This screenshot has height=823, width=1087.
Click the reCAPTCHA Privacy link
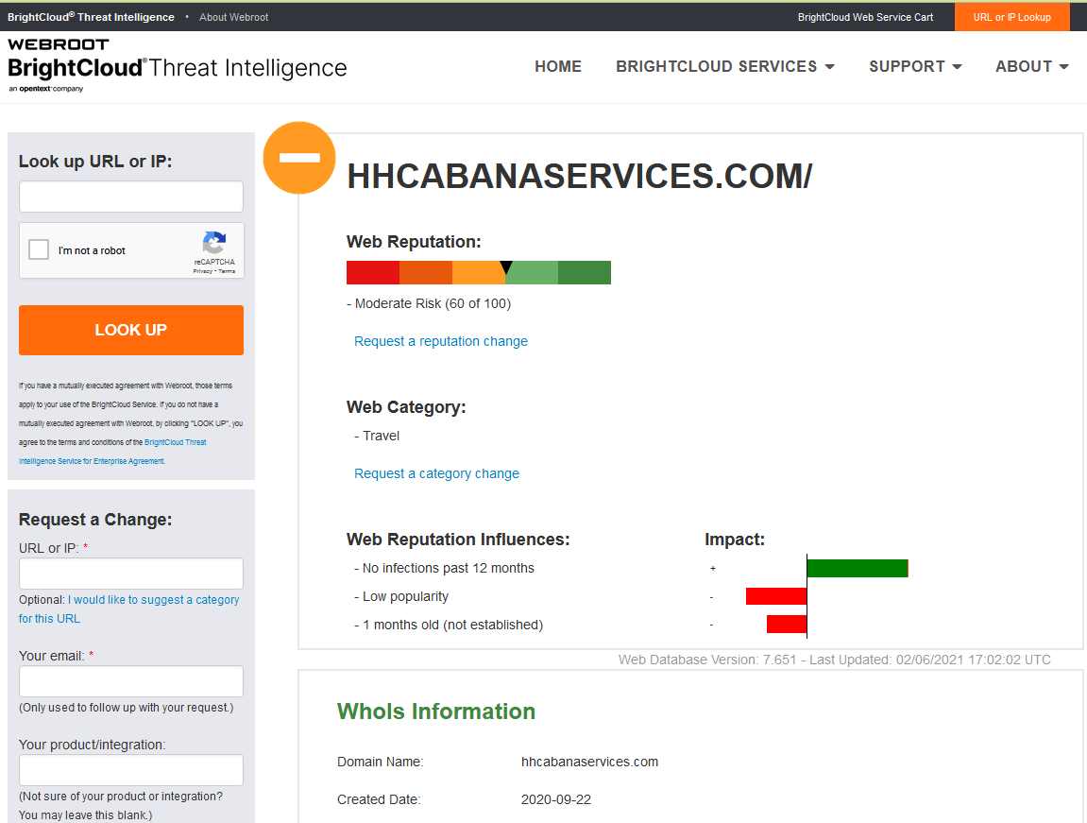[x=202, y=271]
